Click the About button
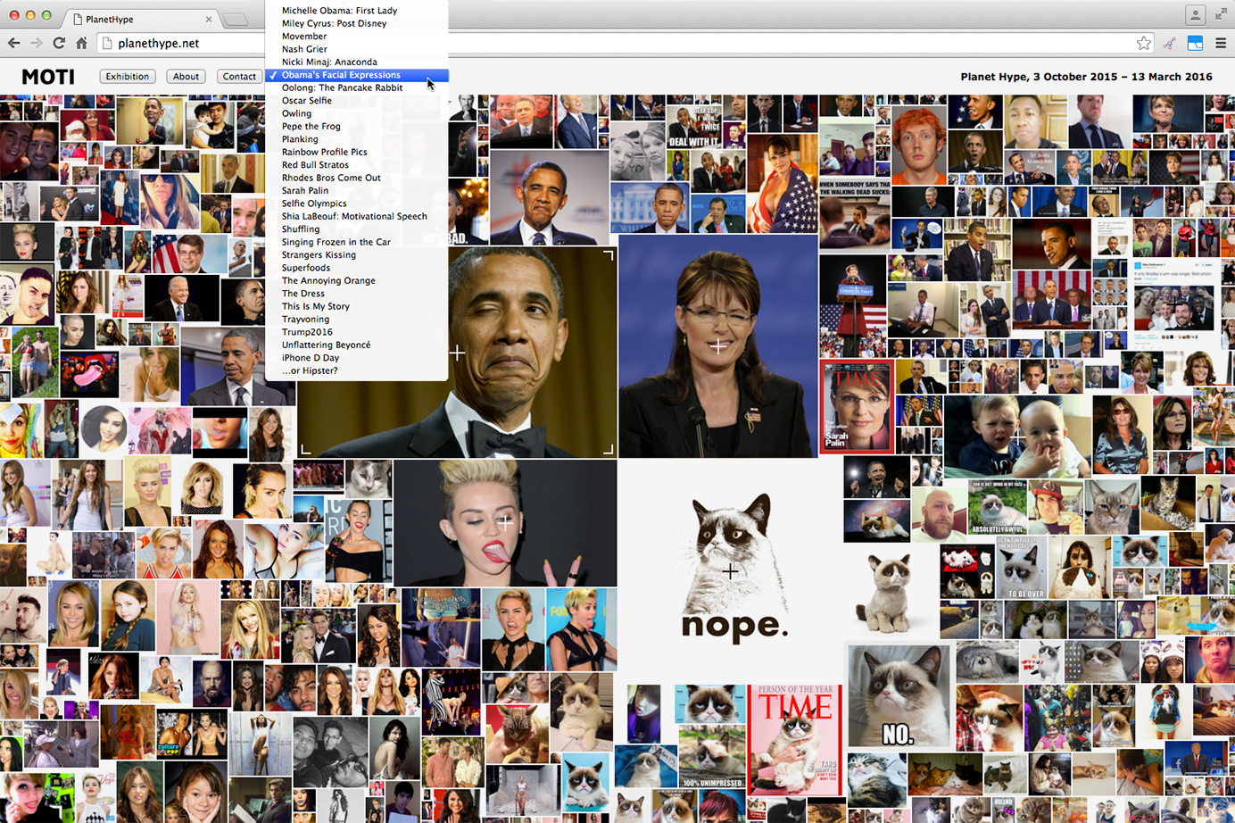 click(186, 77)
